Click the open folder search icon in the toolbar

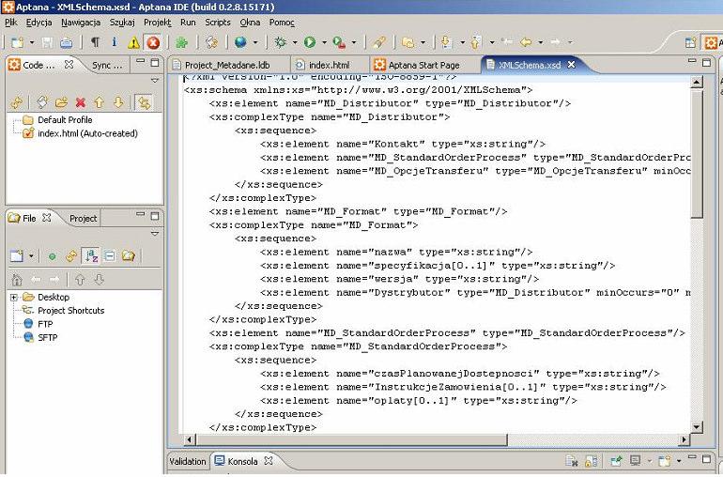tap(408, 42)
